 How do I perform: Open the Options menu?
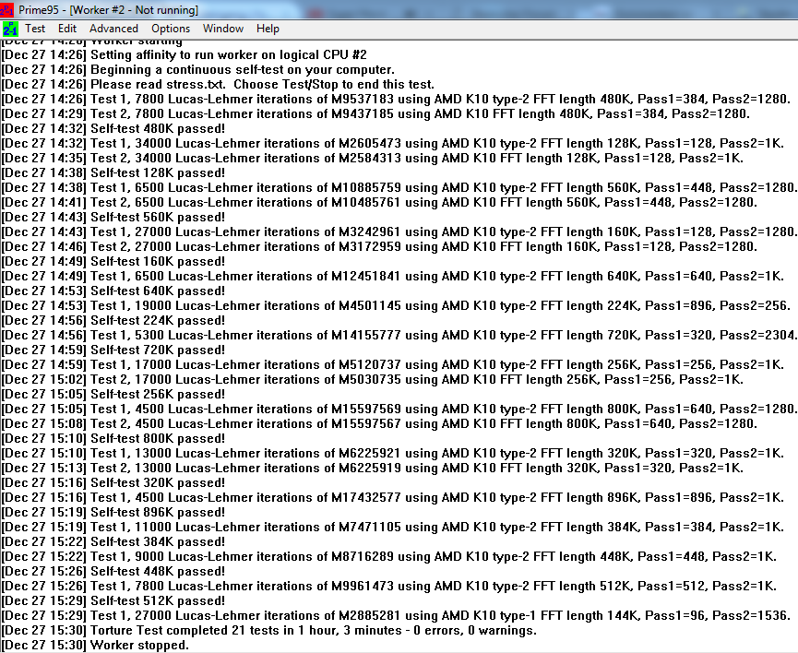(x=171, y=29)
